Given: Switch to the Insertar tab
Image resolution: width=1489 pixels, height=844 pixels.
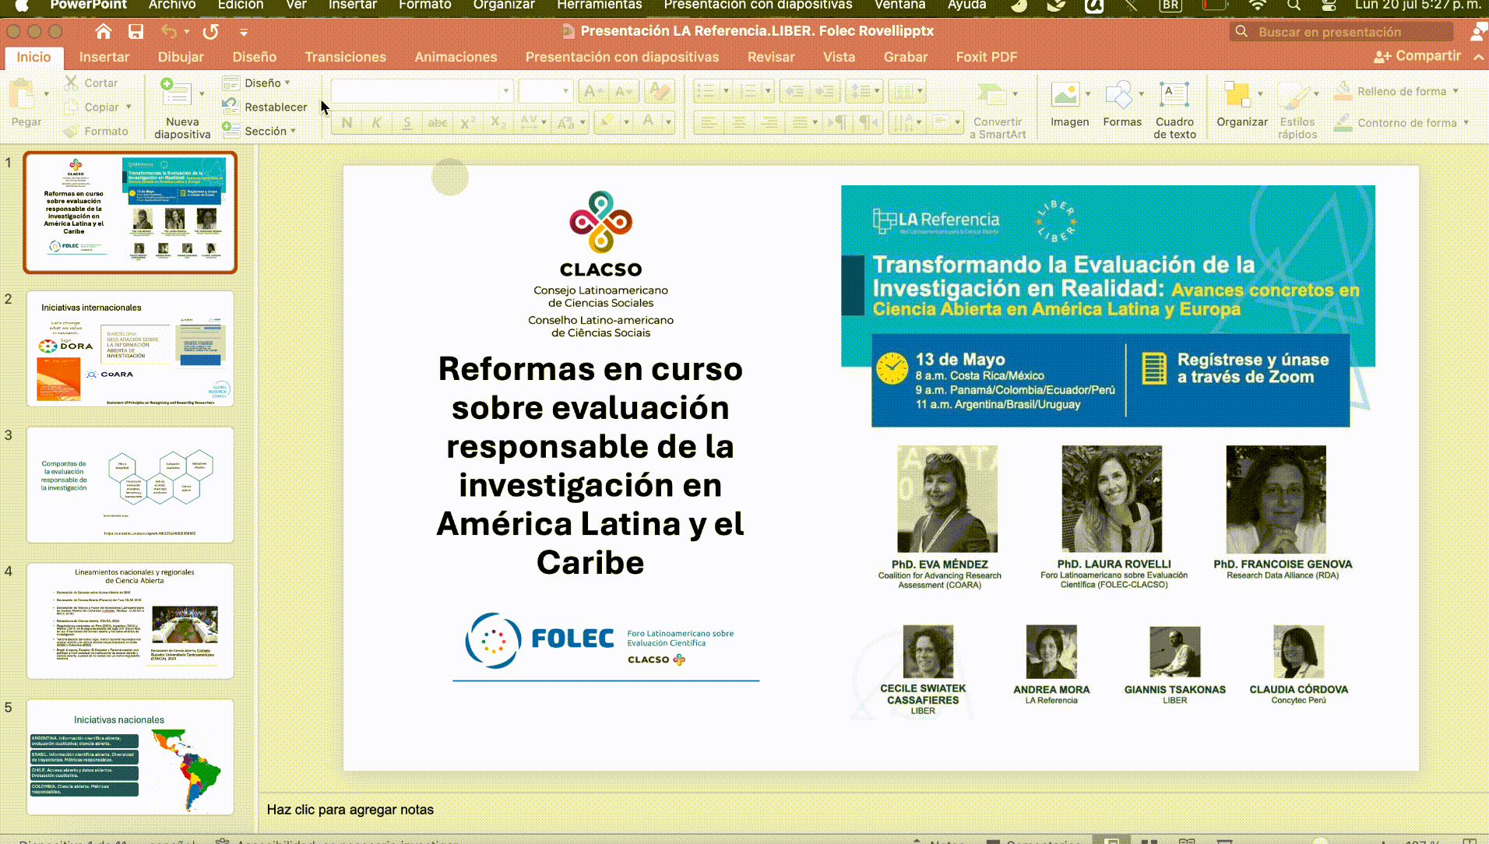Looking at the screenshot, I should (x=104, y=57).
